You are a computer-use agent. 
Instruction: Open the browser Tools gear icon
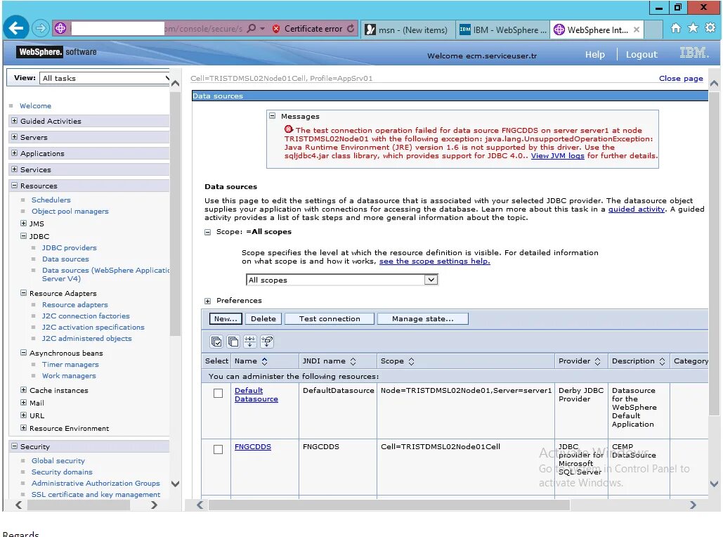(x=710, y=28)
